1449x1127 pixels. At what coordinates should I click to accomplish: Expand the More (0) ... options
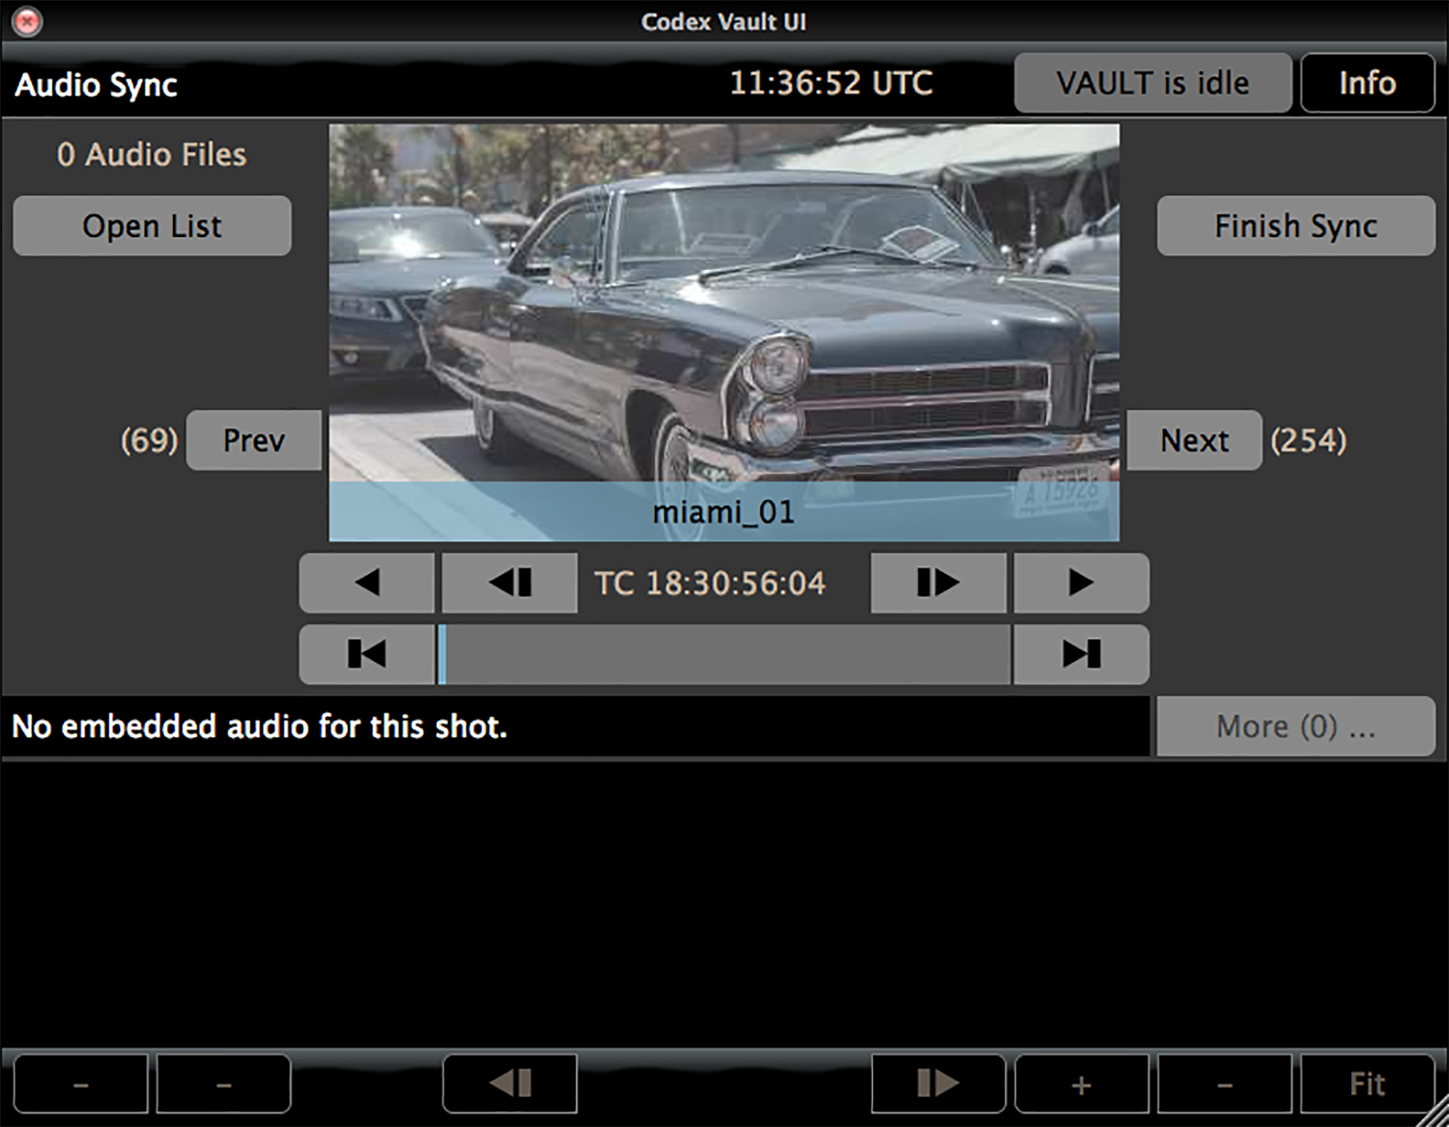1295,726
